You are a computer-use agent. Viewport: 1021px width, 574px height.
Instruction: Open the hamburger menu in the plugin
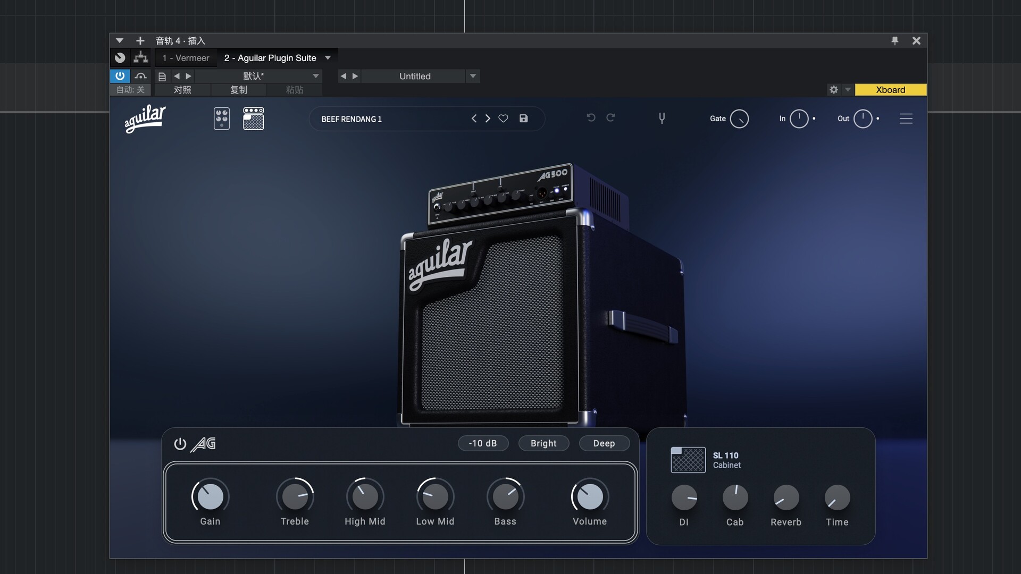pos(906,119)
